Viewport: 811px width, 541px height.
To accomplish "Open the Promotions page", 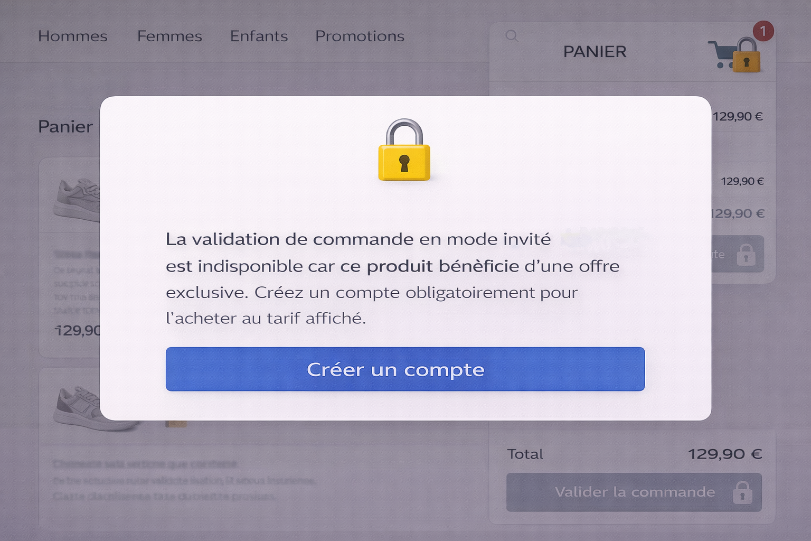I will tap(360, 36).
